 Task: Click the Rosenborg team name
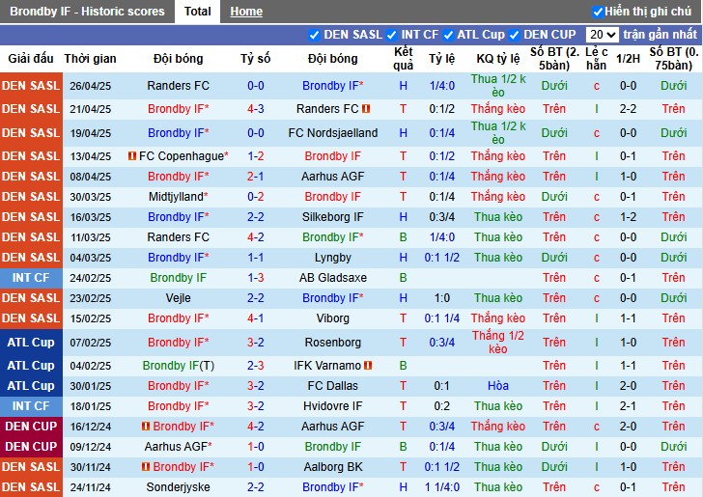click(332, 343)
